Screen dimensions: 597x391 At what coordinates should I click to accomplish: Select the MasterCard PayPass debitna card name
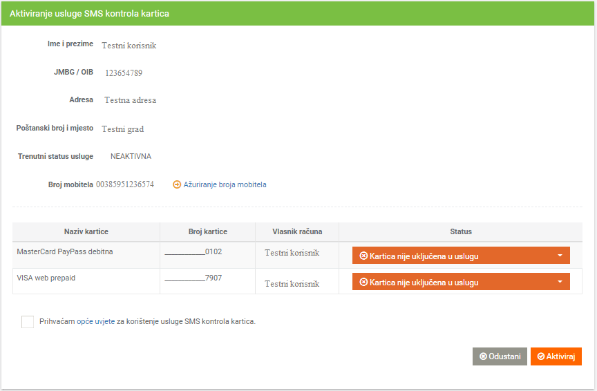point(65,252)
